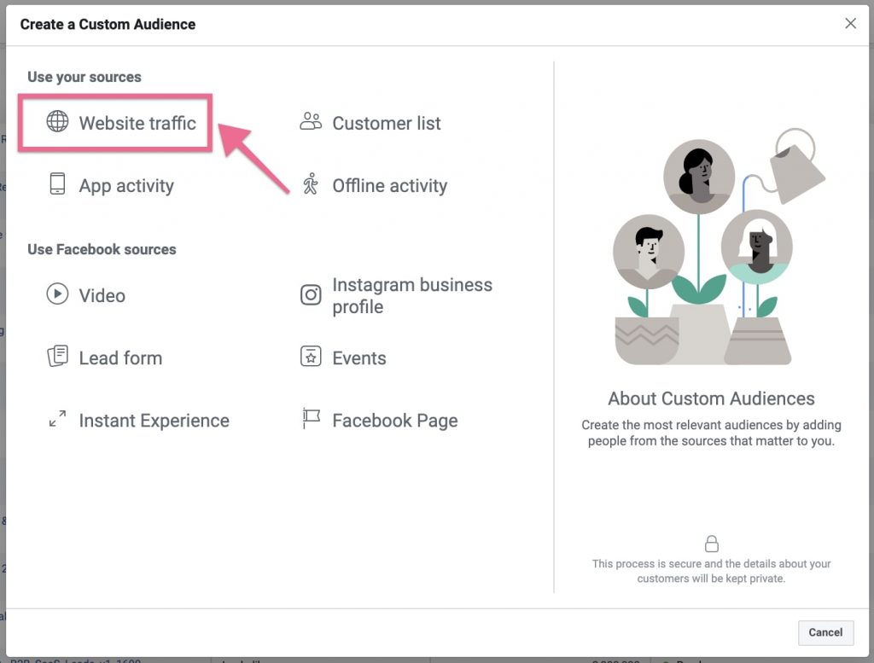
Task: Click the play icon next to Video
Action: click(57, 294)
